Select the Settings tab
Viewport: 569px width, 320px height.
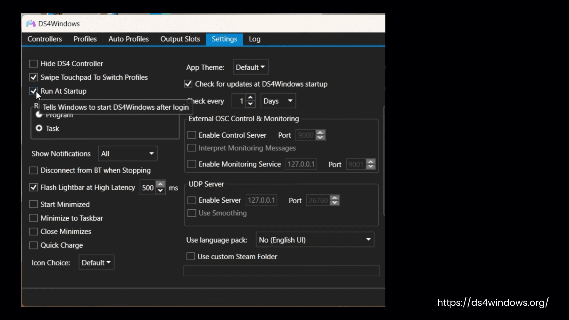click(x=224, y=39)
